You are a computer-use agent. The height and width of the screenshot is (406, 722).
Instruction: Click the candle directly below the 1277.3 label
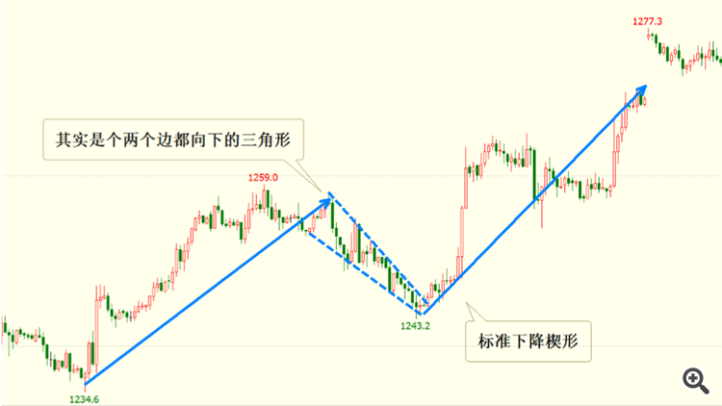649,36
